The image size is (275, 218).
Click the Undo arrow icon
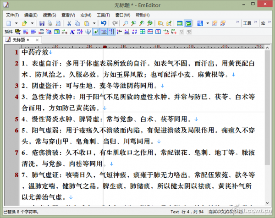104,23
